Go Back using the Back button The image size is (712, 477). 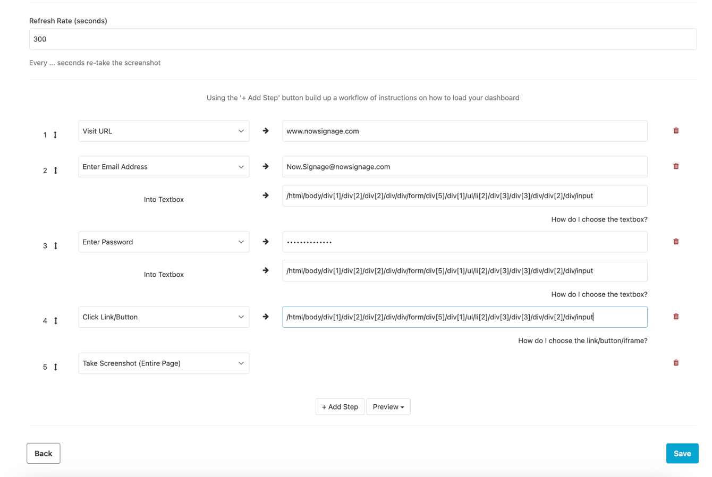(43, 453)
